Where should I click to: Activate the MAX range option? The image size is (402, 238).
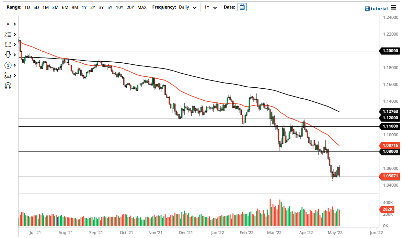[x=142, y=7]
